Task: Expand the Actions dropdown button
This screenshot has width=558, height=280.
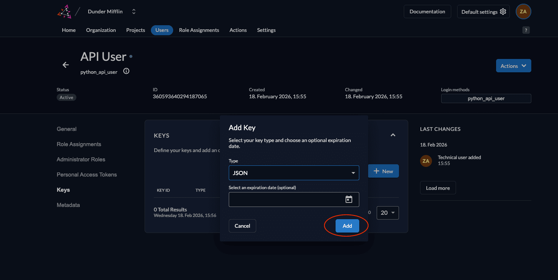Action: pyautogui.click(x=513, y=66)
